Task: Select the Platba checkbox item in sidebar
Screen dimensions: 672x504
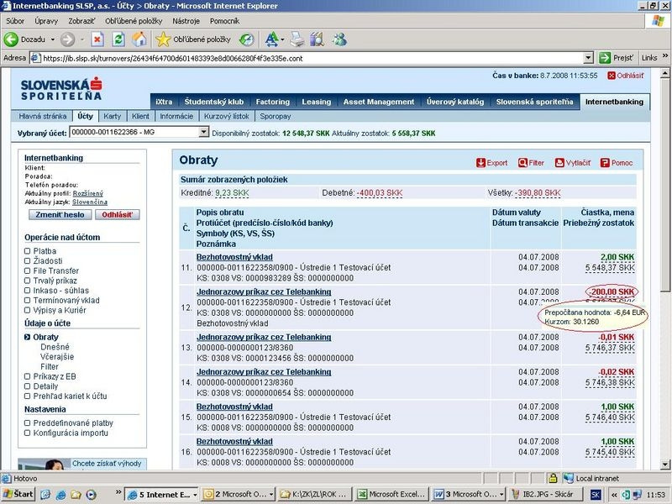Action: (x=28, y=251)
